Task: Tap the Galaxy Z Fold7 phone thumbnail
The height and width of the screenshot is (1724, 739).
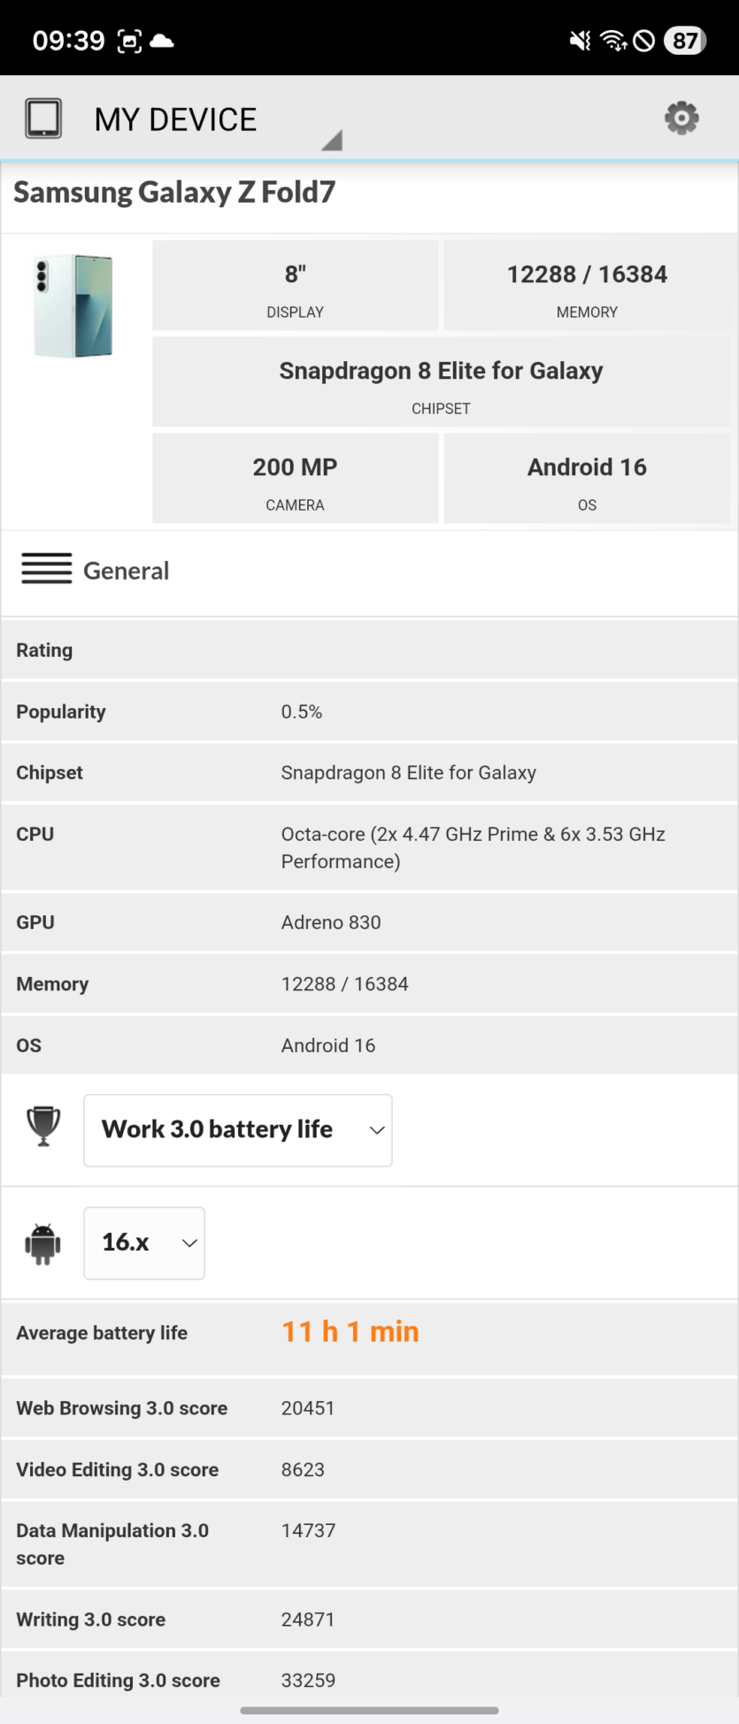Action: click(x=73, y=305)
